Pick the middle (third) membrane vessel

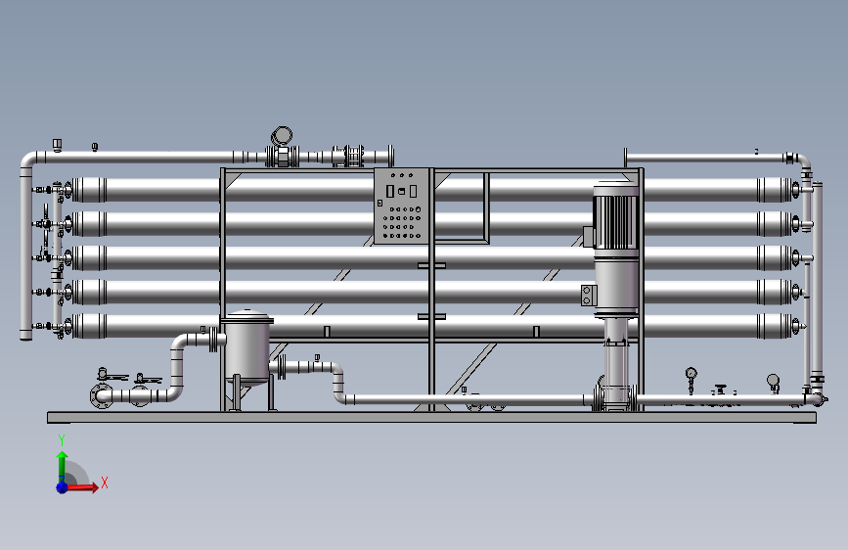click(x=432, y=257)
